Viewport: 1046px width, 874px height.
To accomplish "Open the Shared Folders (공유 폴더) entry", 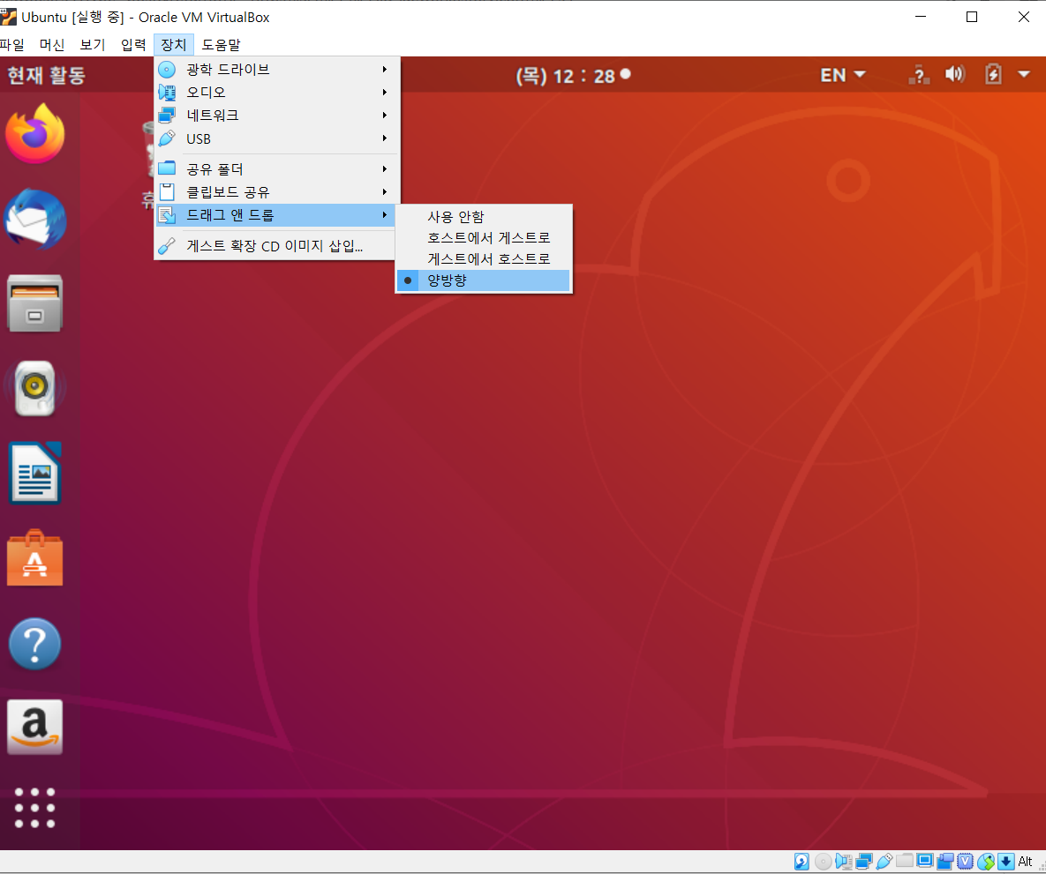I will 277,169.
